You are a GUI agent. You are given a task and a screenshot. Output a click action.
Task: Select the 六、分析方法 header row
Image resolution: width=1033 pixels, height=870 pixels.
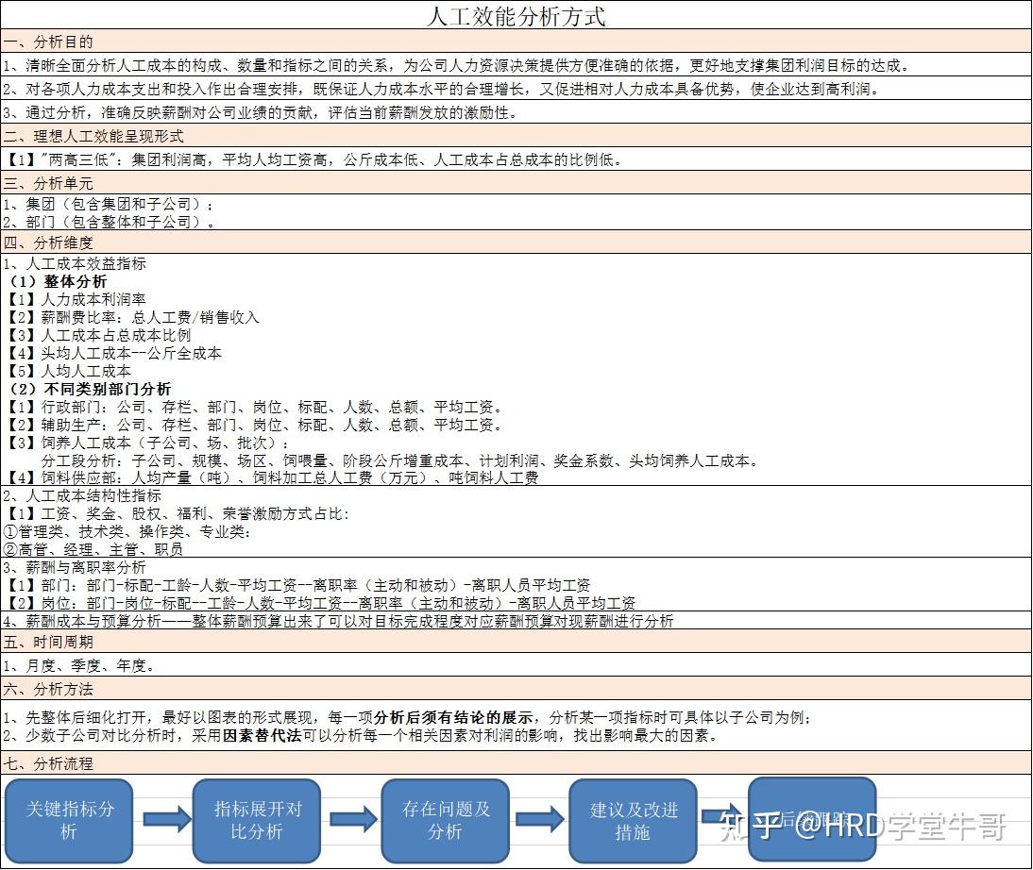516,689
